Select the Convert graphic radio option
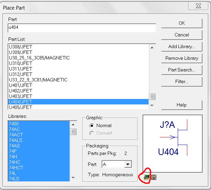Viewport: 211px width, 190px height. pyautogui.click(x=92, y=133)
